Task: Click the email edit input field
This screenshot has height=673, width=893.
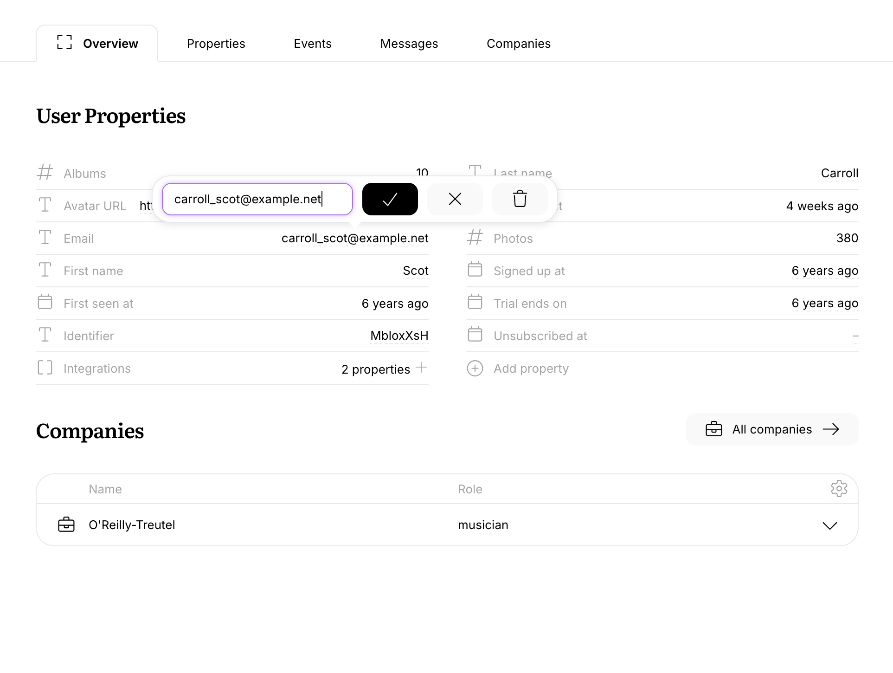Action: click(257, 199)
